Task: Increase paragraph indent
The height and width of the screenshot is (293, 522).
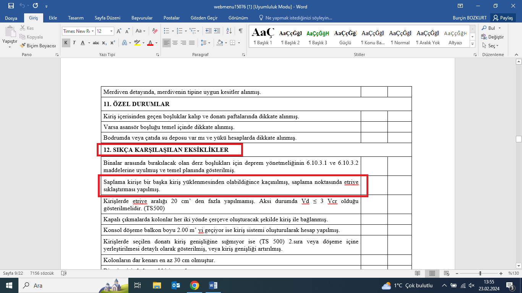Action: tap(217, 31)
